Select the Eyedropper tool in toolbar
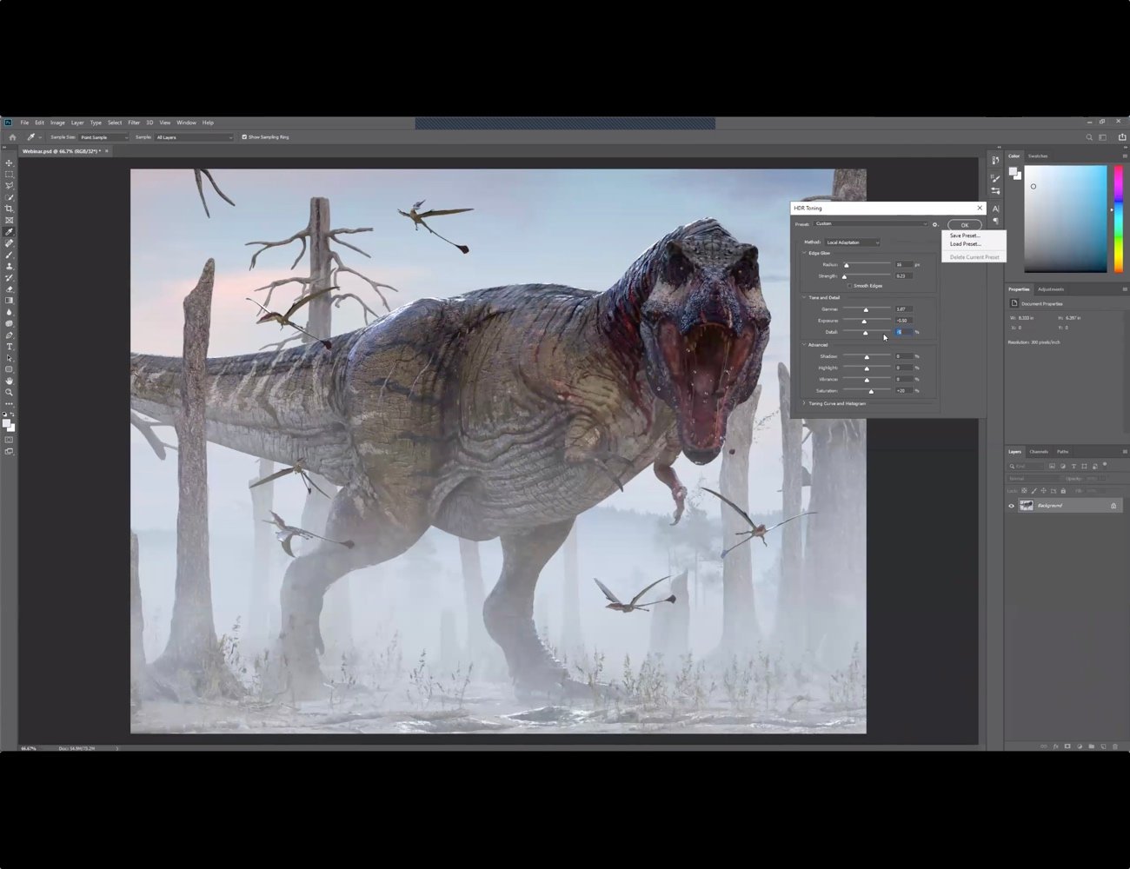This screenshot has width=1130, height=869. pyautogui.click(x=10, y=232)
